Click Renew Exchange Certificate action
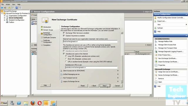The width and height of the screenshot is (188, 106). (x=168, y=75)
